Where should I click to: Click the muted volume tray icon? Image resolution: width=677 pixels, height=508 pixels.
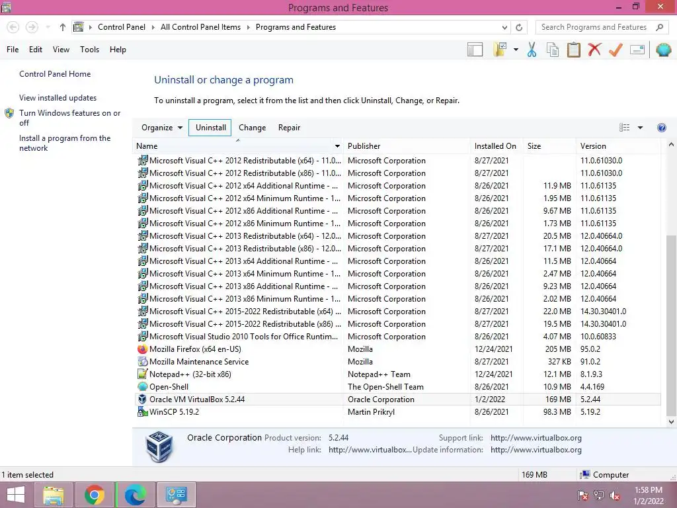[615, 495]
